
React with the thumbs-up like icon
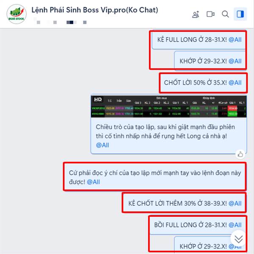coord(240,155)
